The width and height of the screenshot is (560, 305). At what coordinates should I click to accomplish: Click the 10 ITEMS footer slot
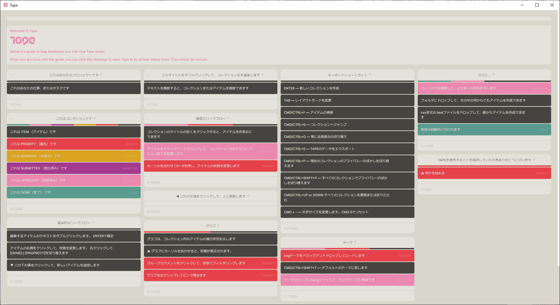click(348, 228)
